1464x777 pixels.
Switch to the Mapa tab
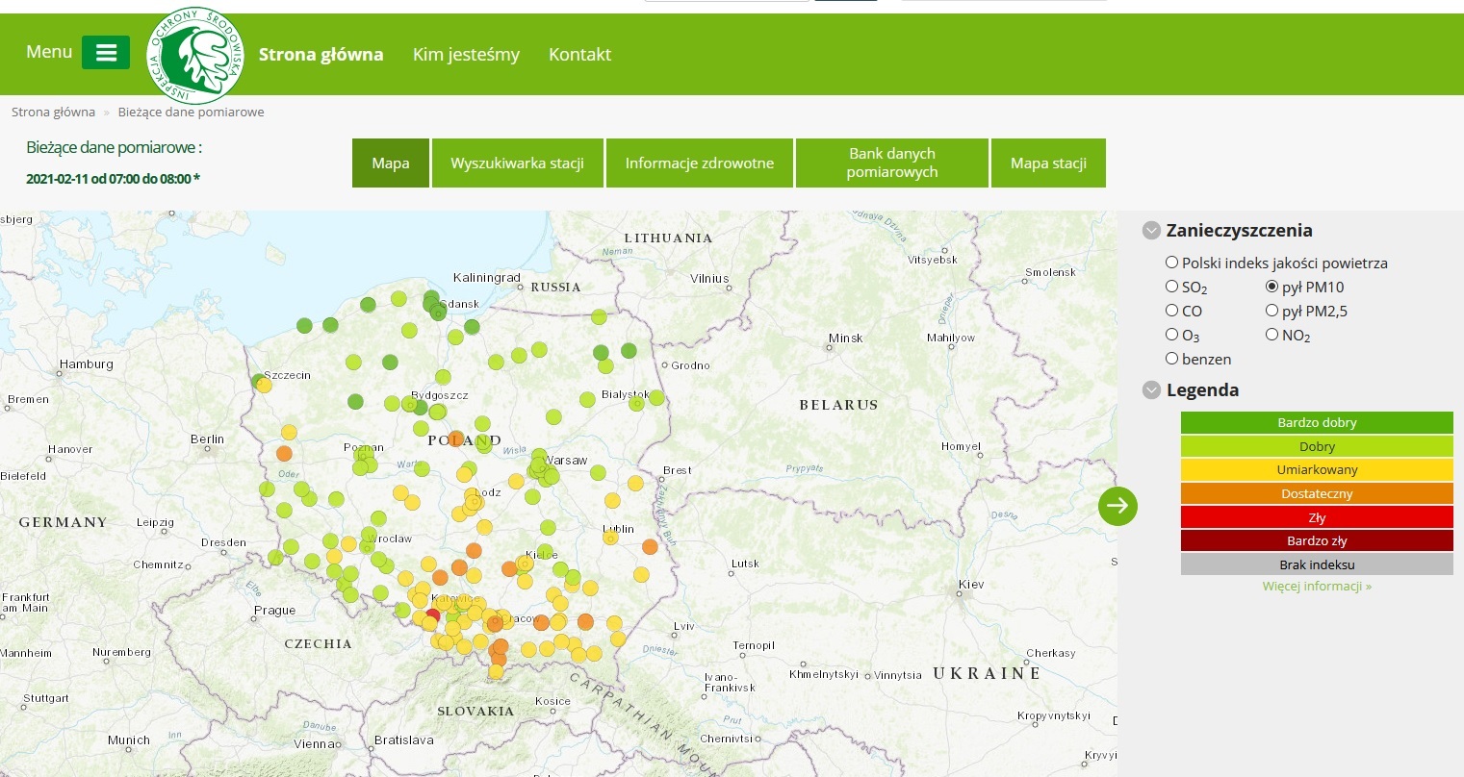(391, 163)
